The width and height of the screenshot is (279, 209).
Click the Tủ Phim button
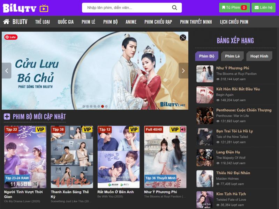coord(234,7)
